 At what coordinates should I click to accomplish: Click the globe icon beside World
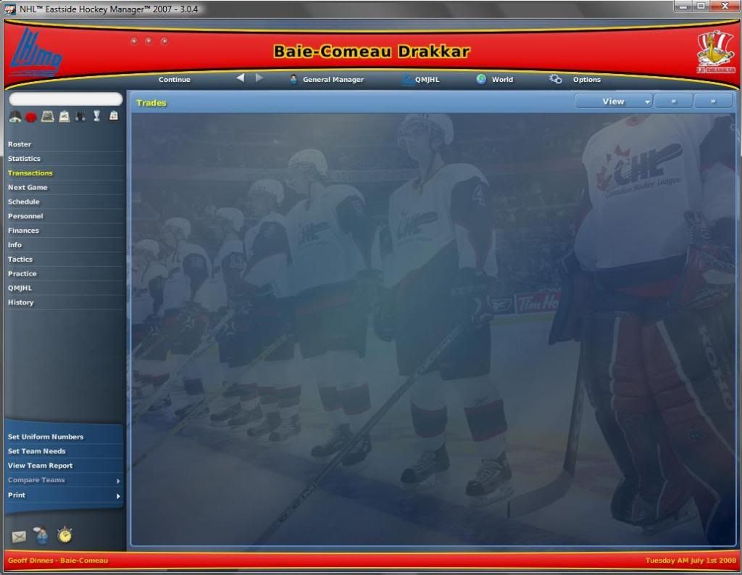(481, 79)
